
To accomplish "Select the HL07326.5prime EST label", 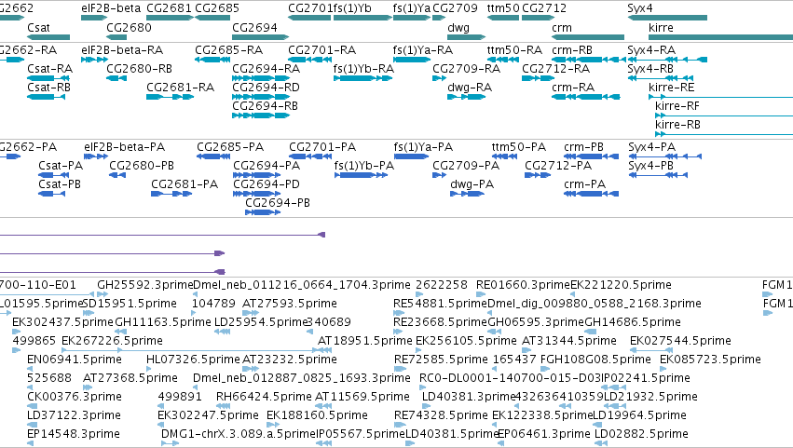I will (193, 360).
